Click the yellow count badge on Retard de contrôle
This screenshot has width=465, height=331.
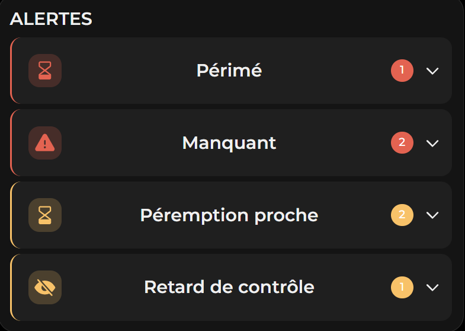(x=402, y=287)
